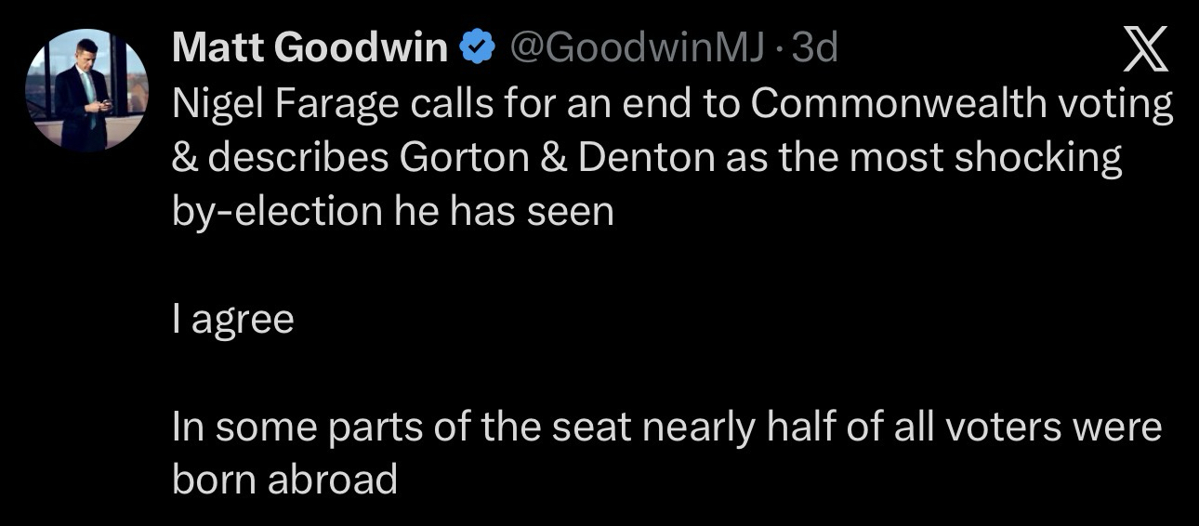Click the words "born abroad"
This screenshot has width=1199, height=526.
[284, 480]
